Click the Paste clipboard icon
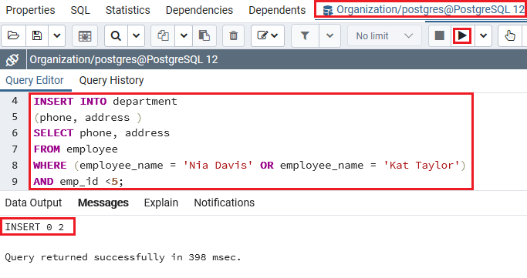Viewport: 527px width, 278px height. (204, 35)
